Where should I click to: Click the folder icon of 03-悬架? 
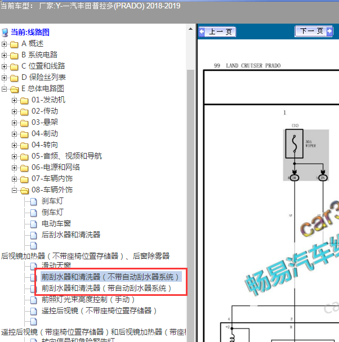[x=24, y=123]
